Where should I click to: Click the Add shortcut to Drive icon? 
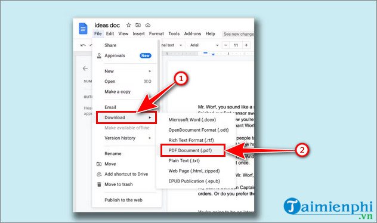[x=99, y=174]
